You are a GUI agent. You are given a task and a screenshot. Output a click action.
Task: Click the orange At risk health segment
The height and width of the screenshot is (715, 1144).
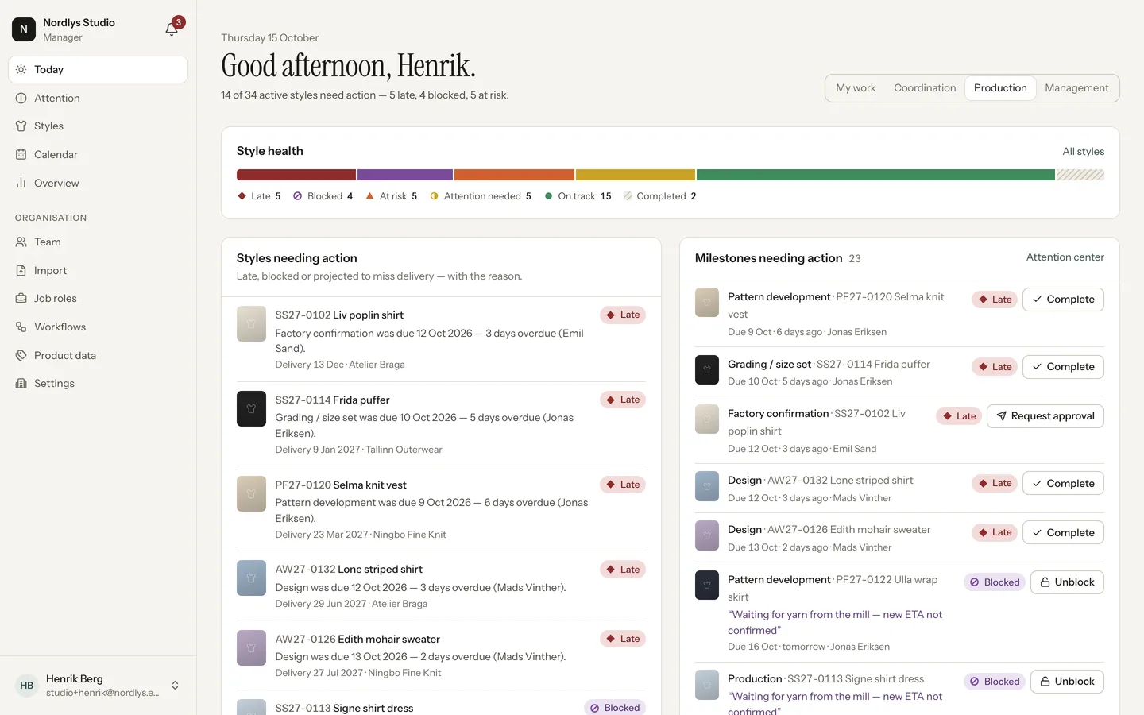514,175
